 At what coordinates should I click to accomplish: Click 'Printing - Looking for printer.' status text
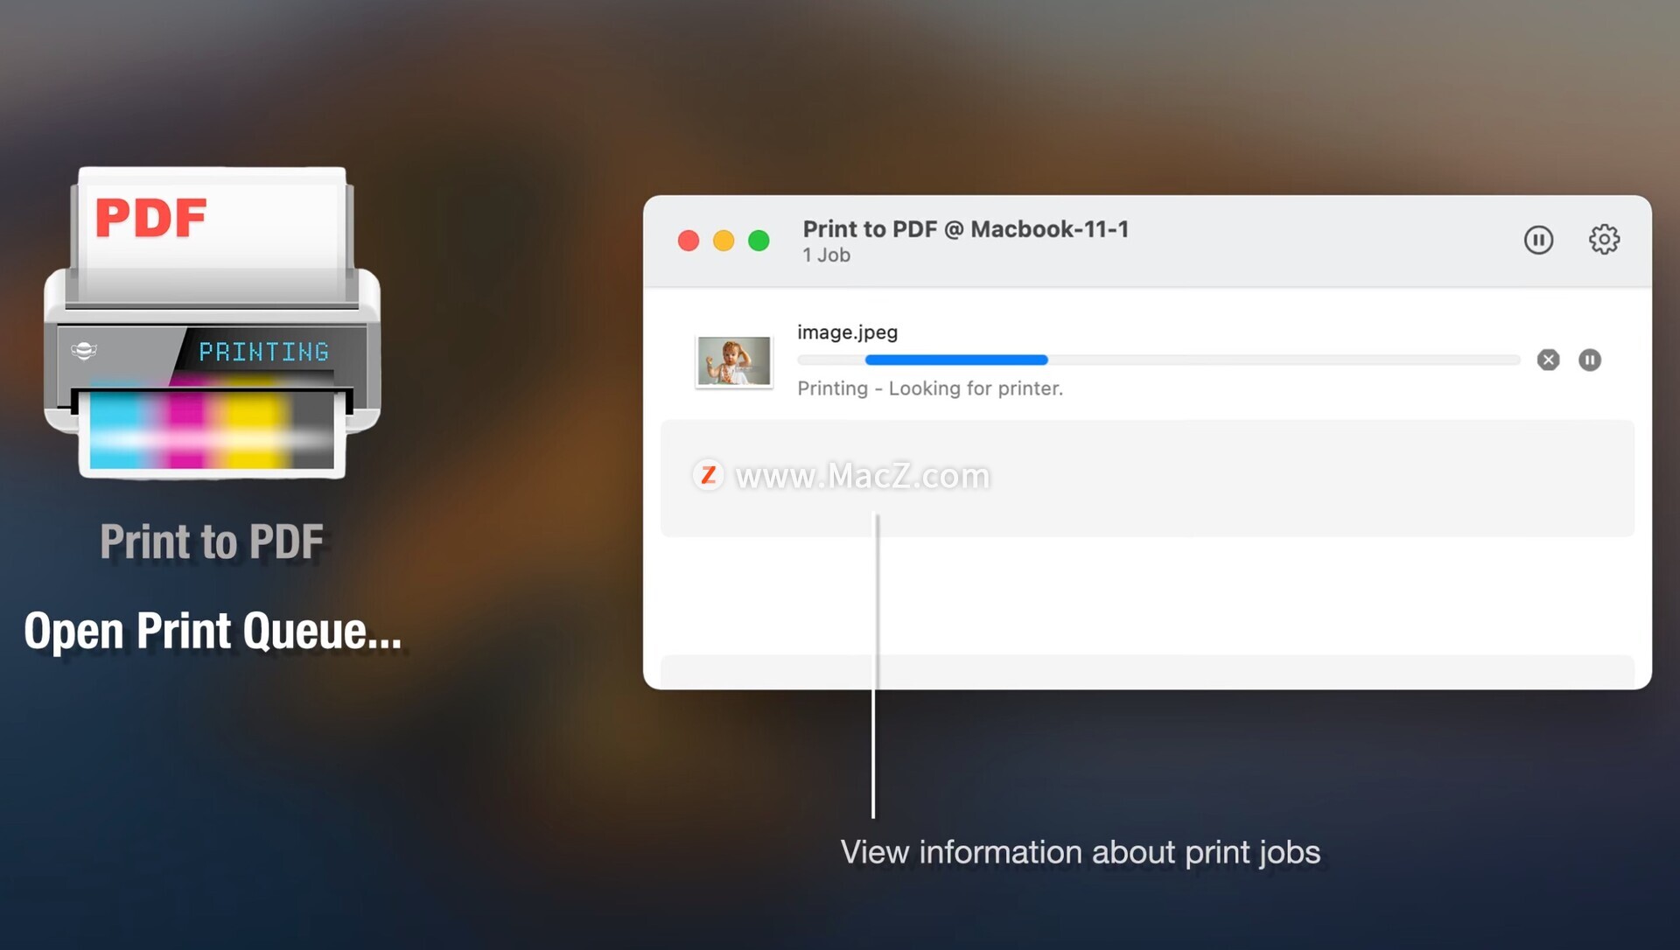929,388
